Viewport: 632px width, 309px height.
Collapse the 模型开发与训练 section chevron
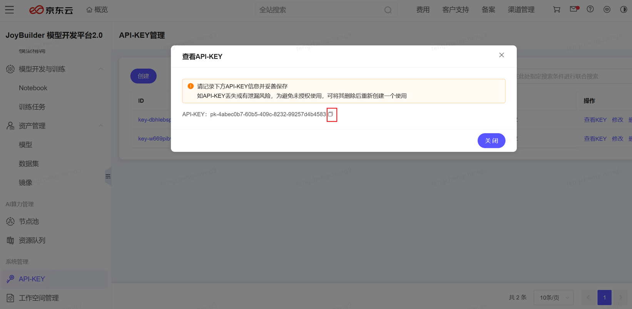coord(101,69)
